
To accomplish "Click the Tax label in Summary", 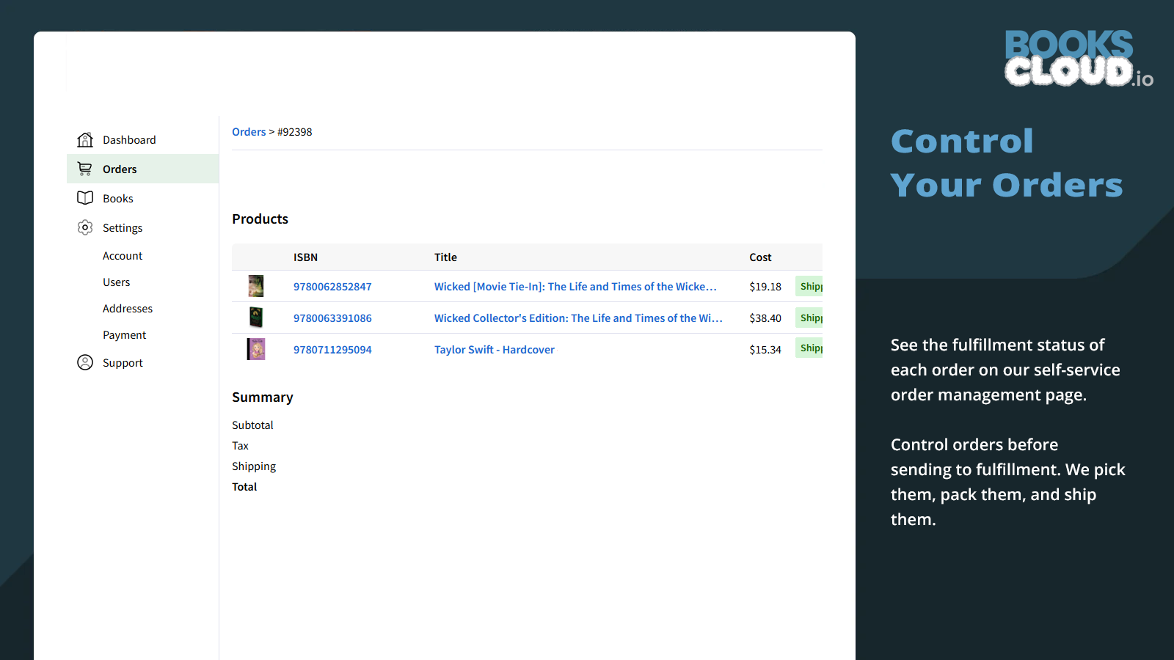I will pyautogui.click(x=240, y=446).
